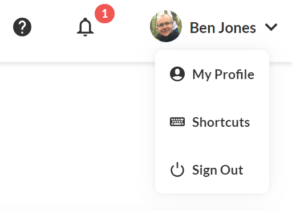Click the keyboard icon beside Shortcuts
292x211 pixels.
point(177,122)
